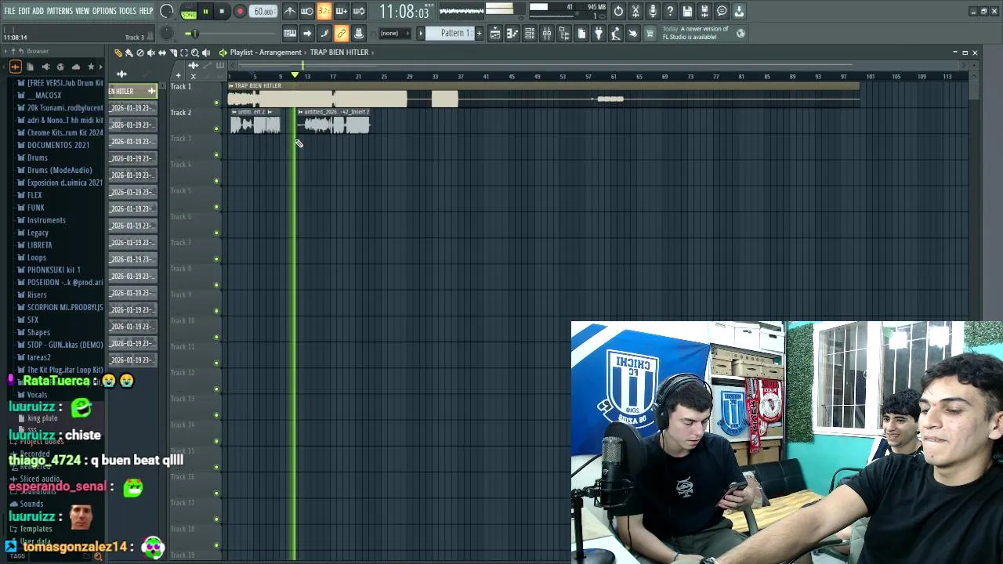Choose the Select tool in playlist toolbar
The width and height of the screenshot is (1003, 564).
coord(184,52)
